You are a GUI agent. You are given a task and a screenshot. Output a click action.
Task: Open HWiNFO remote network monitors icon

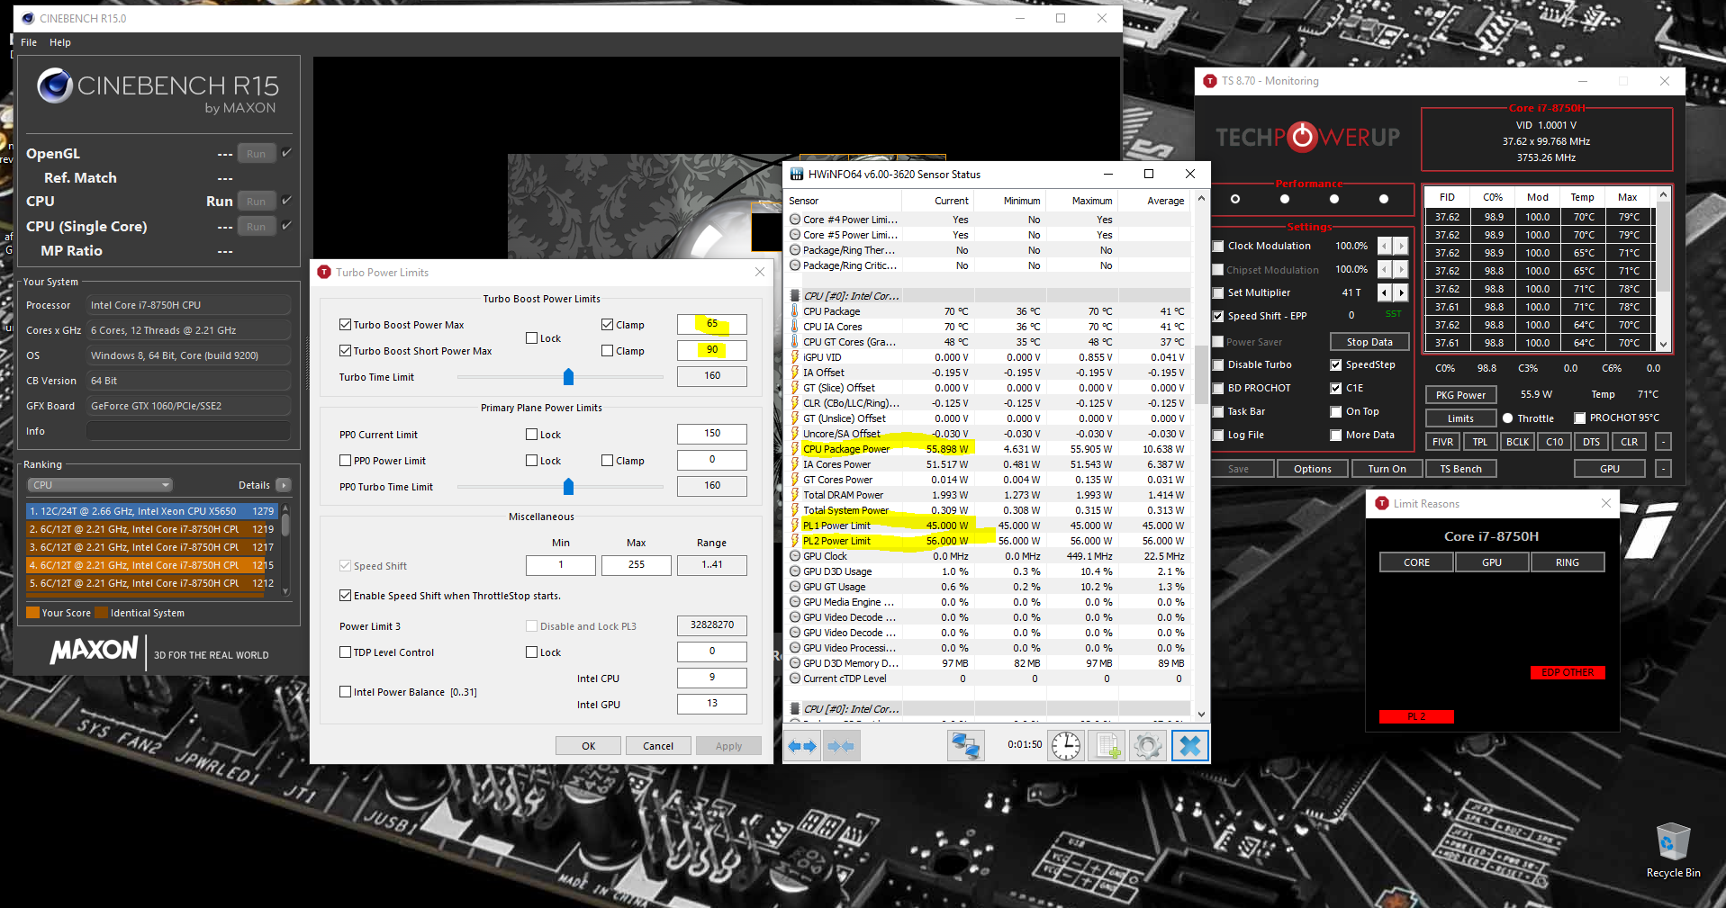coord(966,746)
